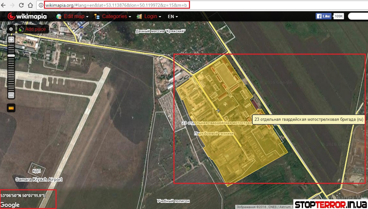Open the Login dropdown
The image size is (368, 209).
point(151,16)
